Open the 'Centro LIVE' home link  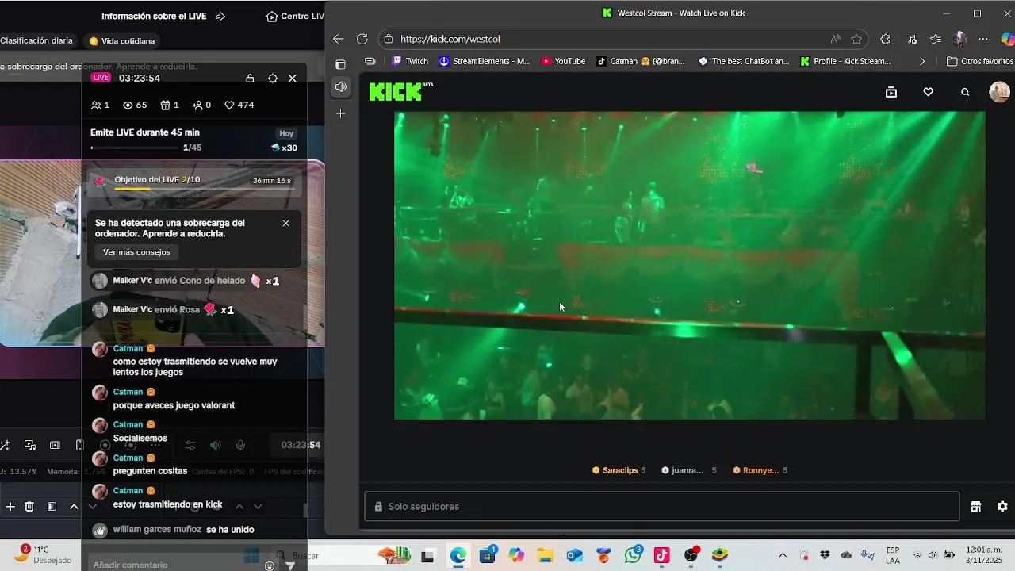[295, 17]
